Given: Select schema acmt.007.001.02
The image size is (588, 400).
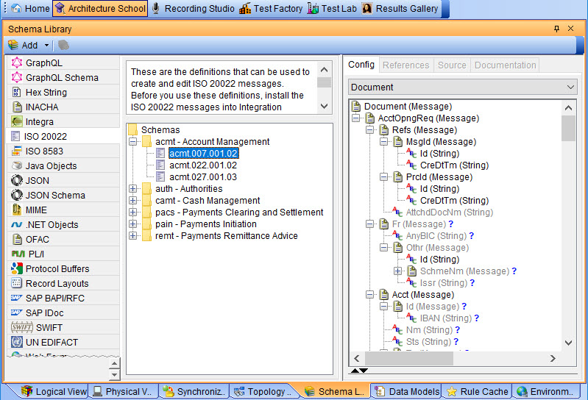Looking at the screenshot, I should tap(203, 154).
